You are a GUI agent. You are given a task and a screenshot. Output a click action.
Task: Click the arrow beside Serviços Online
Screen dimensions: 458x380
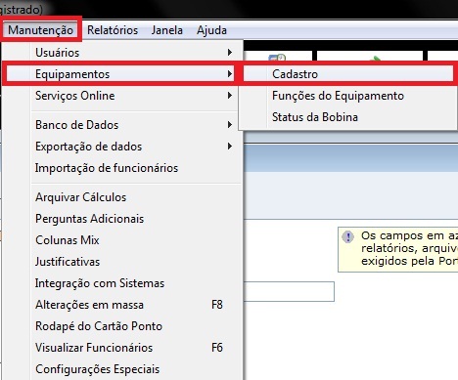tap(230, 96)
